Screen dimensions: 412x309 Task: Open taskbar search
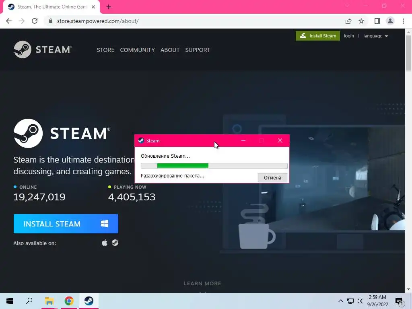(29, 301)
